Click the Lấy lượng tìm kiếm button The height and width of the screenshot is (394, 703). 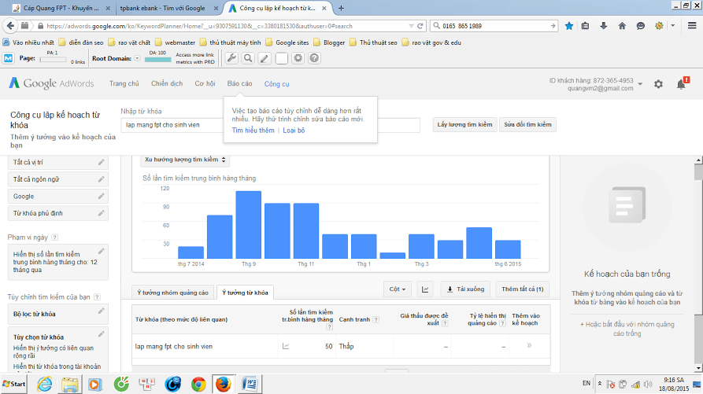[x=464, y=124]
